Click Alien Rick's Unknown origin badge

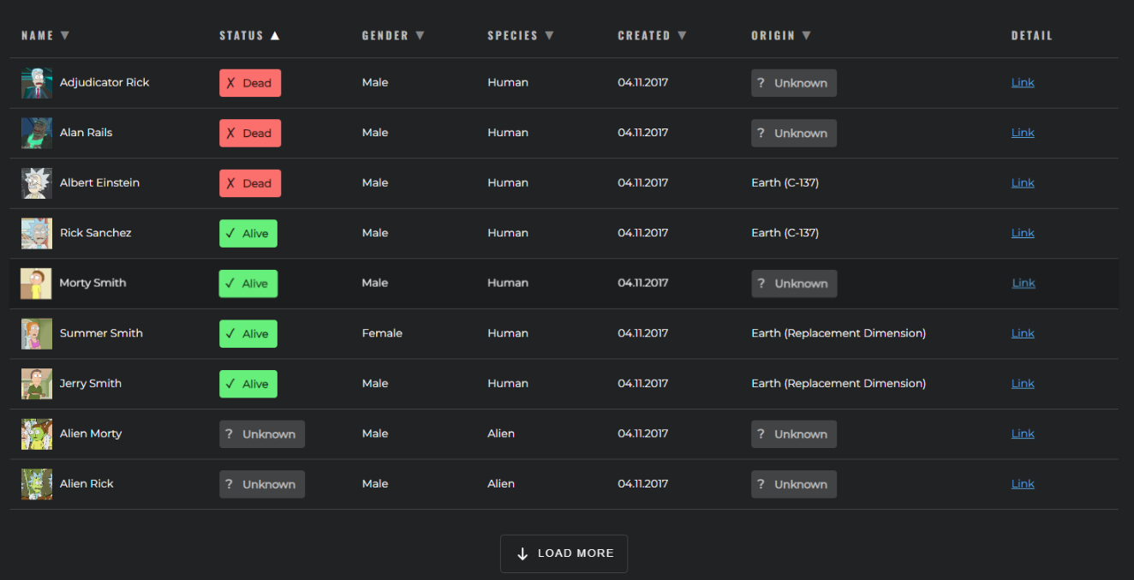[x=794, y=484]
